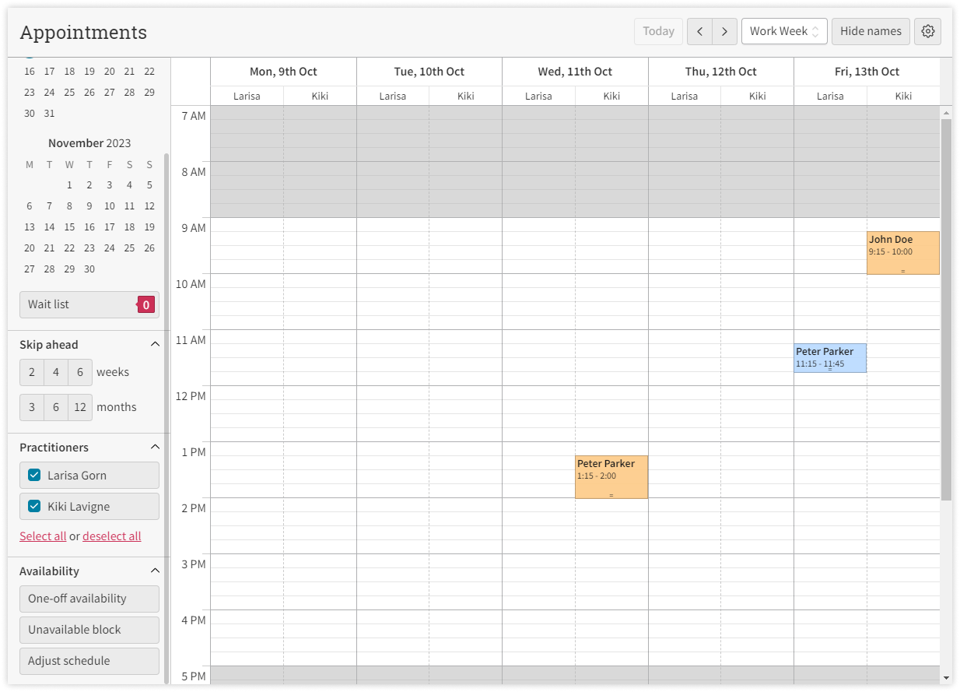Skip ahead 12 months
Screen dimensions: 960x692
80,407
